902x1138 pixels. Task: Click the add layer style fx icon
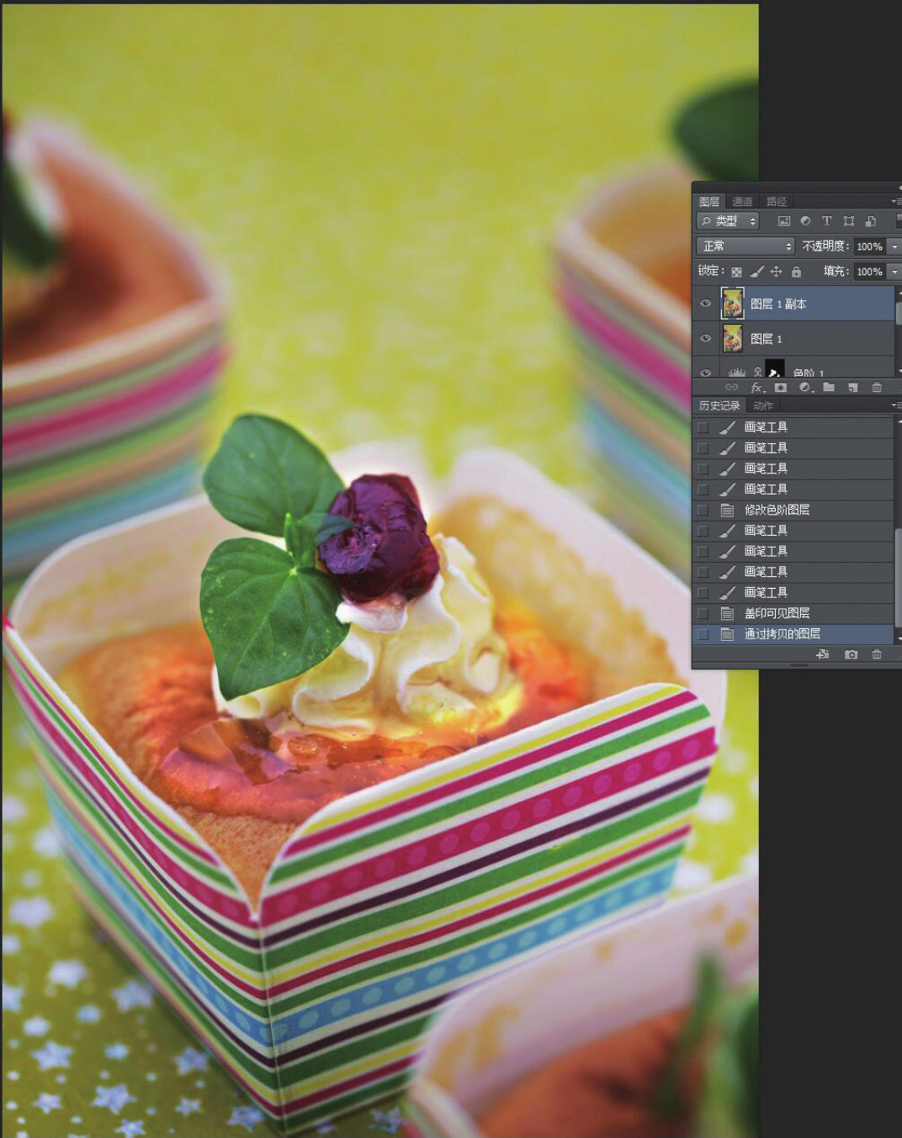click(756, 388)
